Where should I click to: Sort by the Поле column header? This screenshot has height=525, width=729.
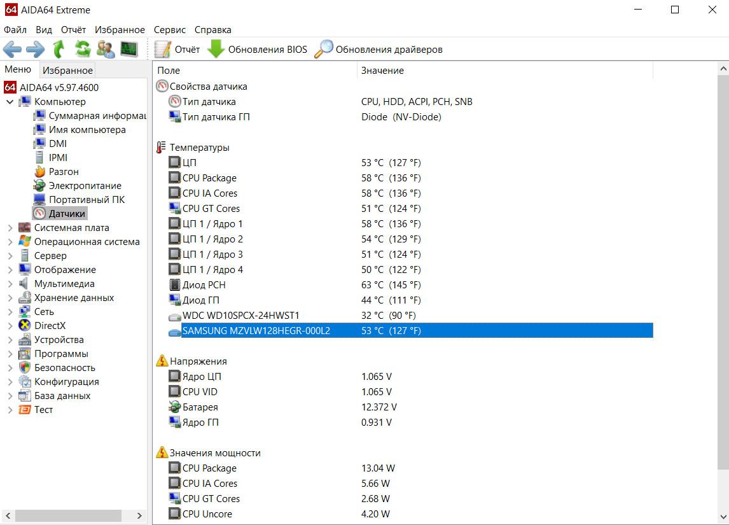click(255, 70)
